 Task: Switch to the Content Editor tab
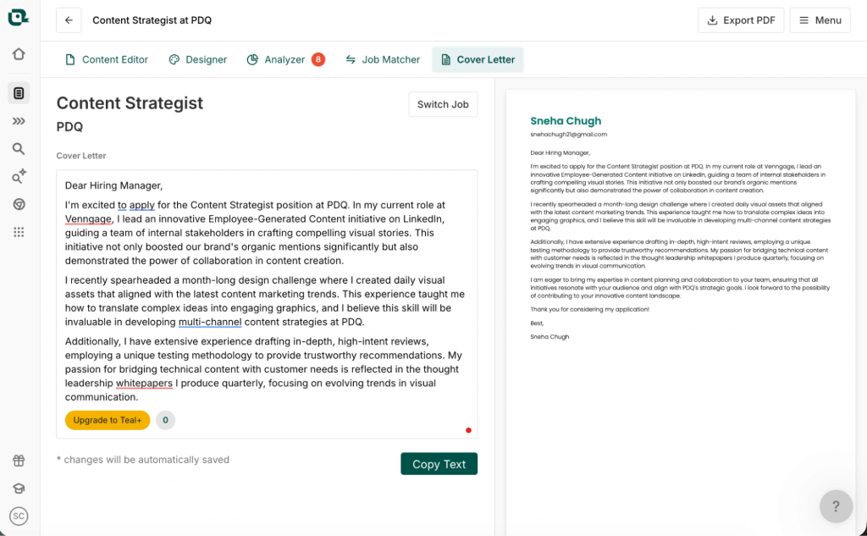(x=106, y=59)
